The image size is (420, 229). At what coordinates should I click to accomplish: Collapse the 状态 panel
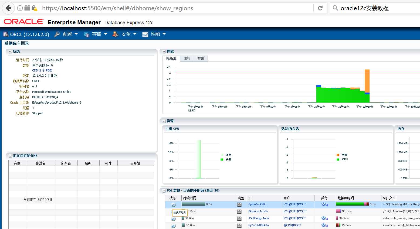pos(10,52)
